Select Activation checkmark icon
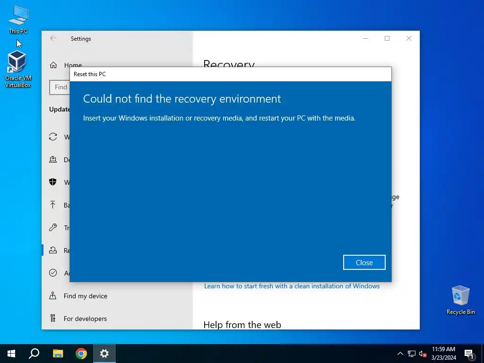Screen dimensions: 484x363 click(53, 273)
